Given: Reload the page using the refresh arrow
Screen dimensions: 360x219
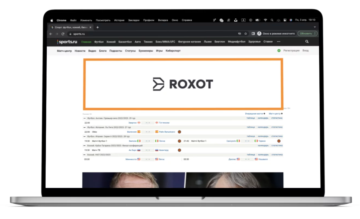Looking at the screenshot, I should (x=63, y=34).
